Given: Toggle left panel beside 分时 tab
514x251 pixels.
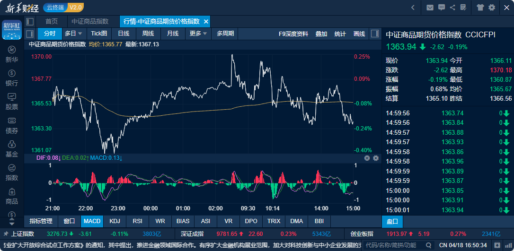Looking at the screenshot, I should tap(30, 34).
